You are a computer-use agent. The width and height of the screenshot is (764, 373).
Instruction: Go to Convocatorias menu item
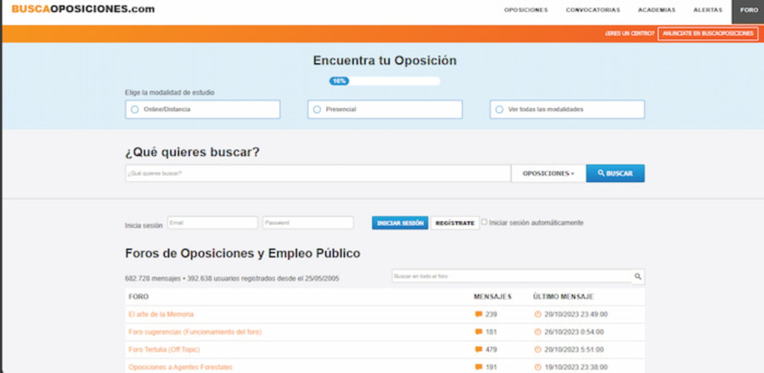pos(593,10)
